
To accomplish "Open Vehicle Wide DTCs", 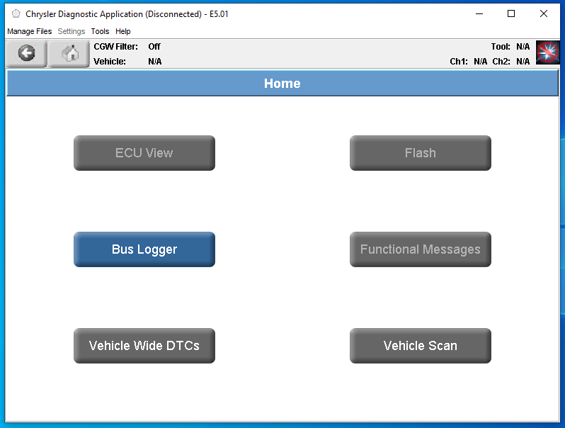I will (x=144, y=345).
